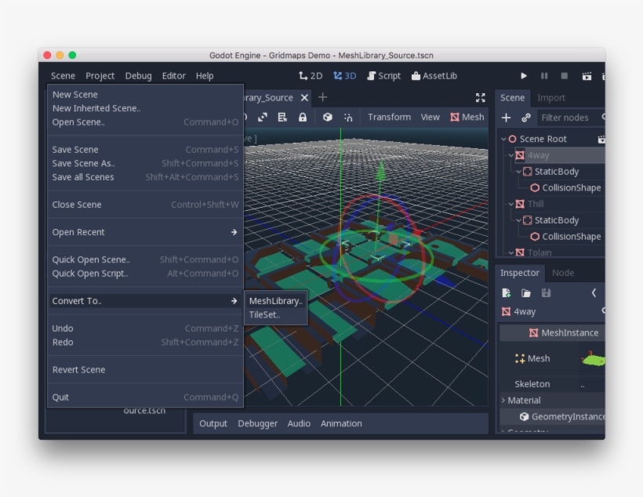The height and width of the screenshot is (497, 643).
Task: Click the Thill MeshInstance icon
Action: 520,204
